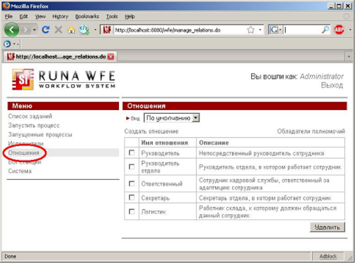Reload the page with the refresh icon

[x=46, y=30]
